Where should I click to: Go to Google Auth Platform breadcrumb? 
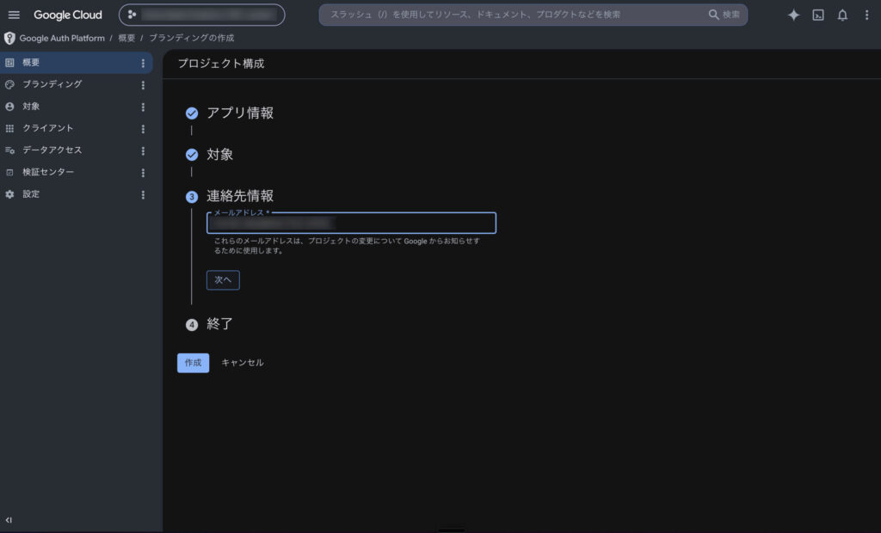pyautogui.click(x=62, y=38)
